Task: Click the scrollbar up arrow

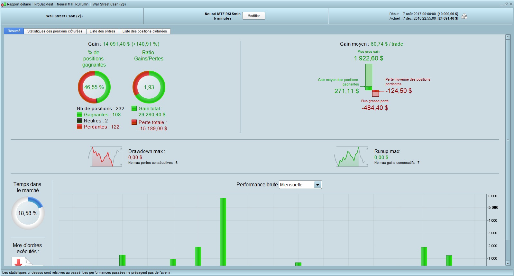Action: pos(508,37)
